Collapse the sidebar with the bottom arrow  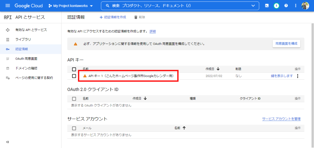tap(7, 142)
